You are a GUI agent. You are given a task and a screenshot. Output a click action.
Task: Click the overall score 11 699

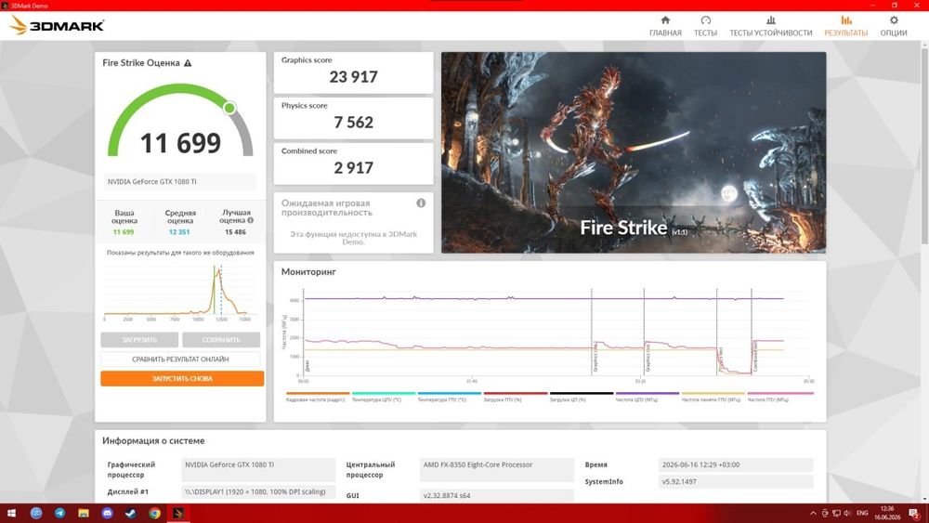pyautogui.click(x=180, y=143)
